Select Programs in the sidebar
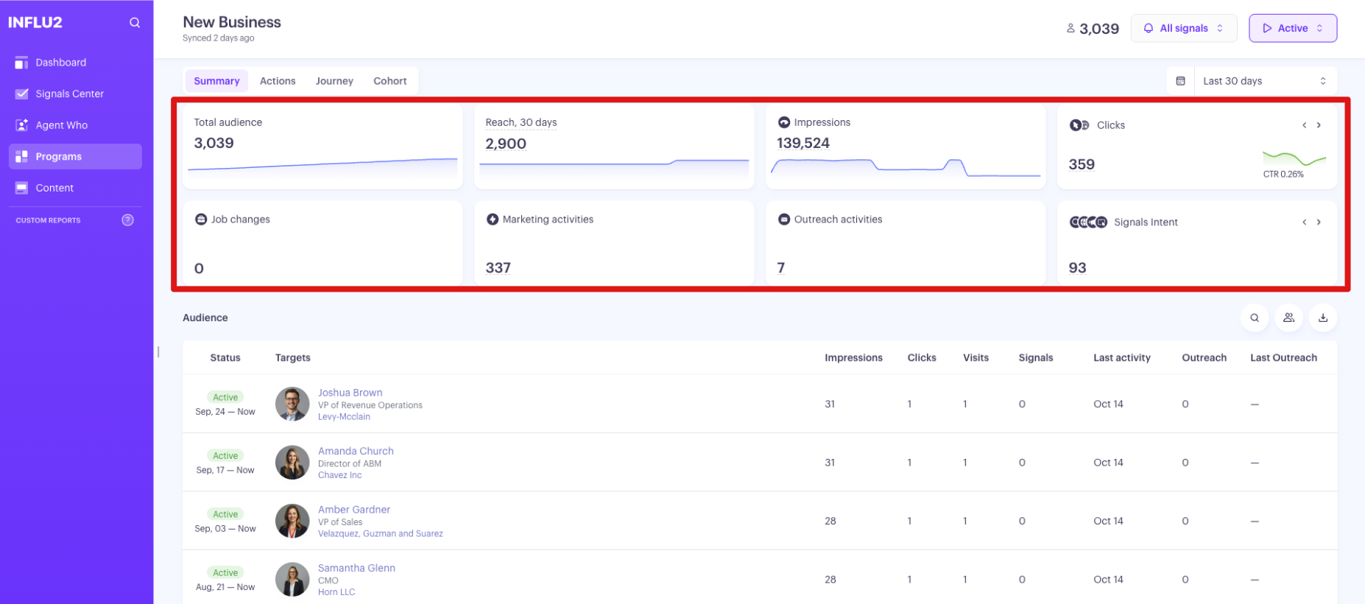This screenshot has width=1365, height=604. click(x=75, y=156)
